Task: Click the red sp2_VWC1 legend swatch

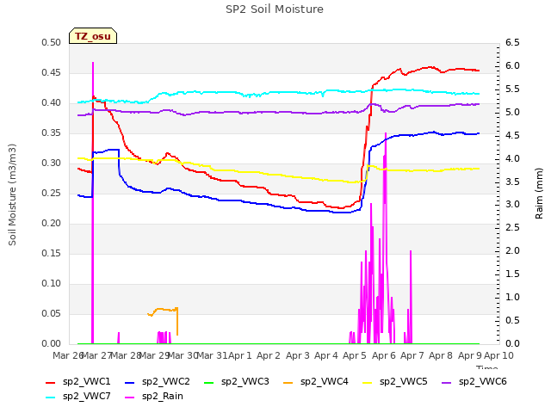Action: [51, 383]
